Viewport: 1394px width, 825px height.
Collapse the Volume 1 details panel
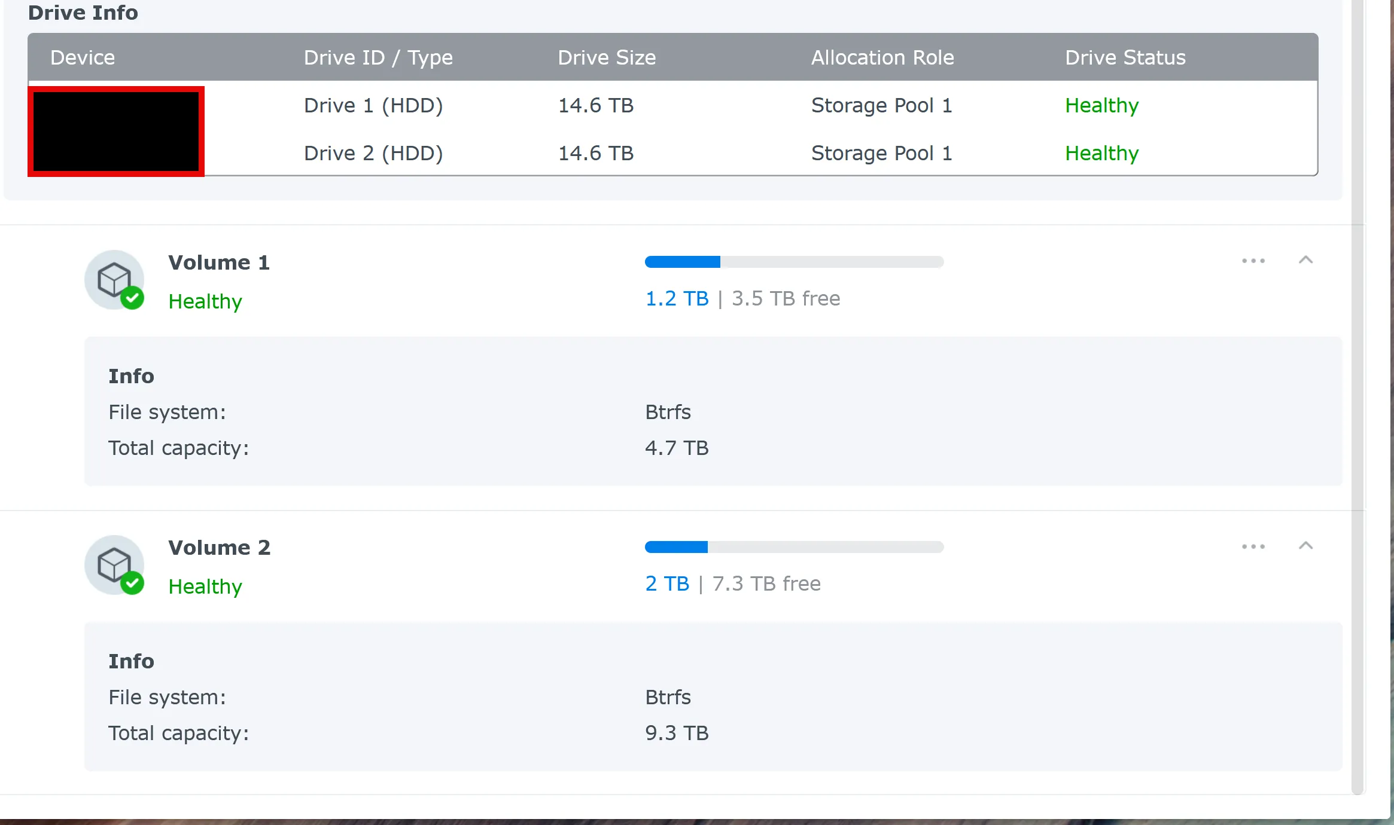tap(1307, 261)
